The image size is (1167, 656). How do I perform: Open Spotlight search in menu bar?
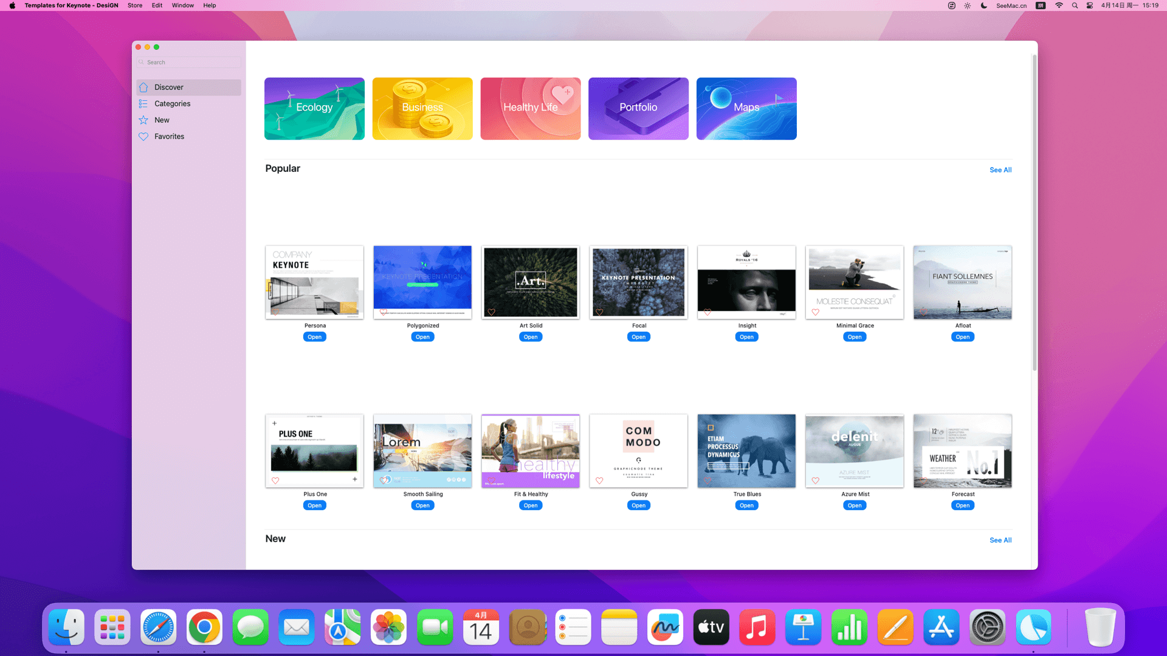pyautogui.click(x=1075, y=5)
